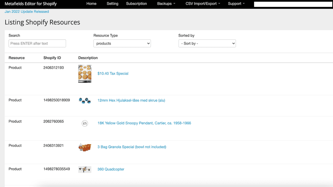Click the Shopify ID column header
The width and height of the screenshot is (333, 187).
click(52, 58)
